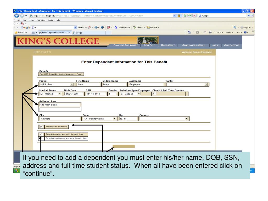Image resolution: width=268 pixels, height=201 pixels.
Task: Click the Contact Us link
Action: click(x=232, y=45)
